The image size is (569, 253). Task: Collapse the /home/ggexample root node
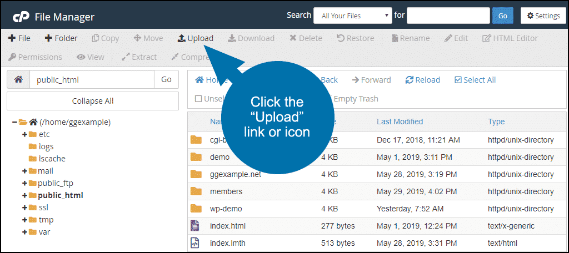click(x=14, y=122)
